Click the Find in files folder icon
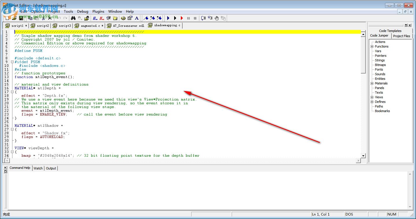Screen dimensions: 416x219 tap(87, 18)
